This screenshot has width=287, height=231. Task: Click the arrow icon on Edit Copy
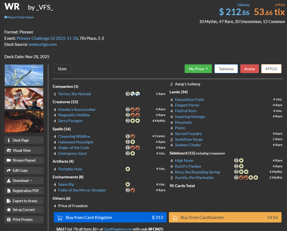[x=8, y=171]
